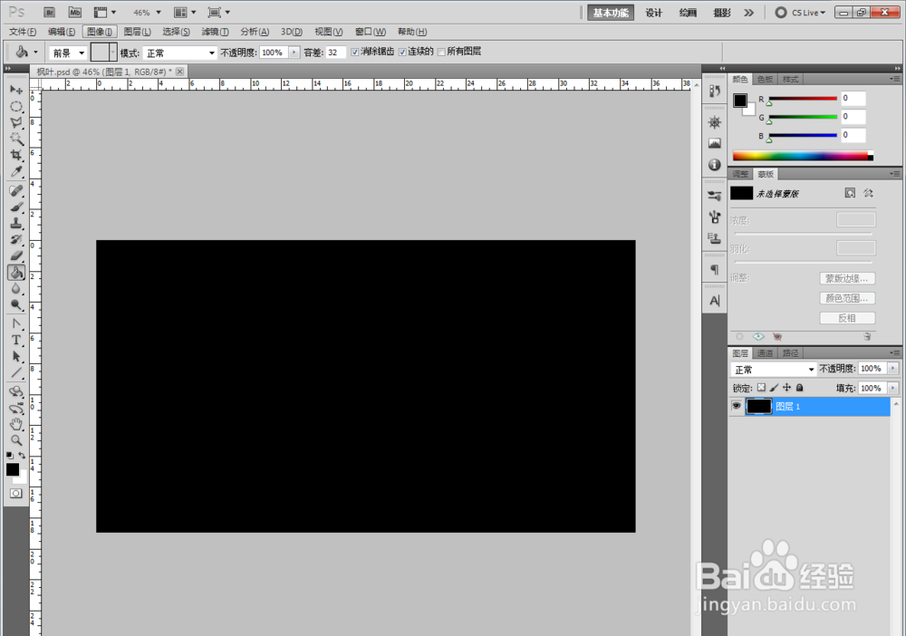The width and height of the screenshot is (906, 636).
Task: Select the Eraser tool
Action: tap(16, 255)
